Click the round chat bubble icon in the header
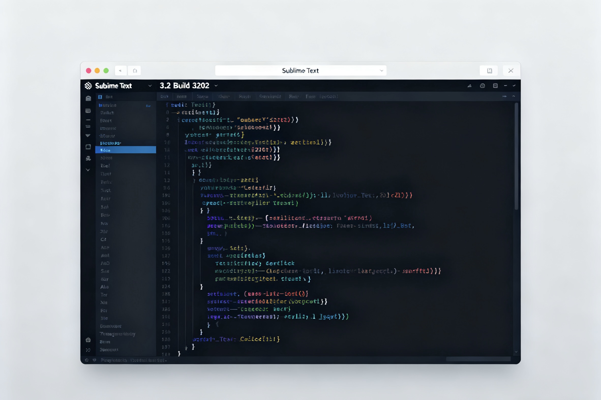The height and width of the screenshot is (400, 601). pos(483,86)
